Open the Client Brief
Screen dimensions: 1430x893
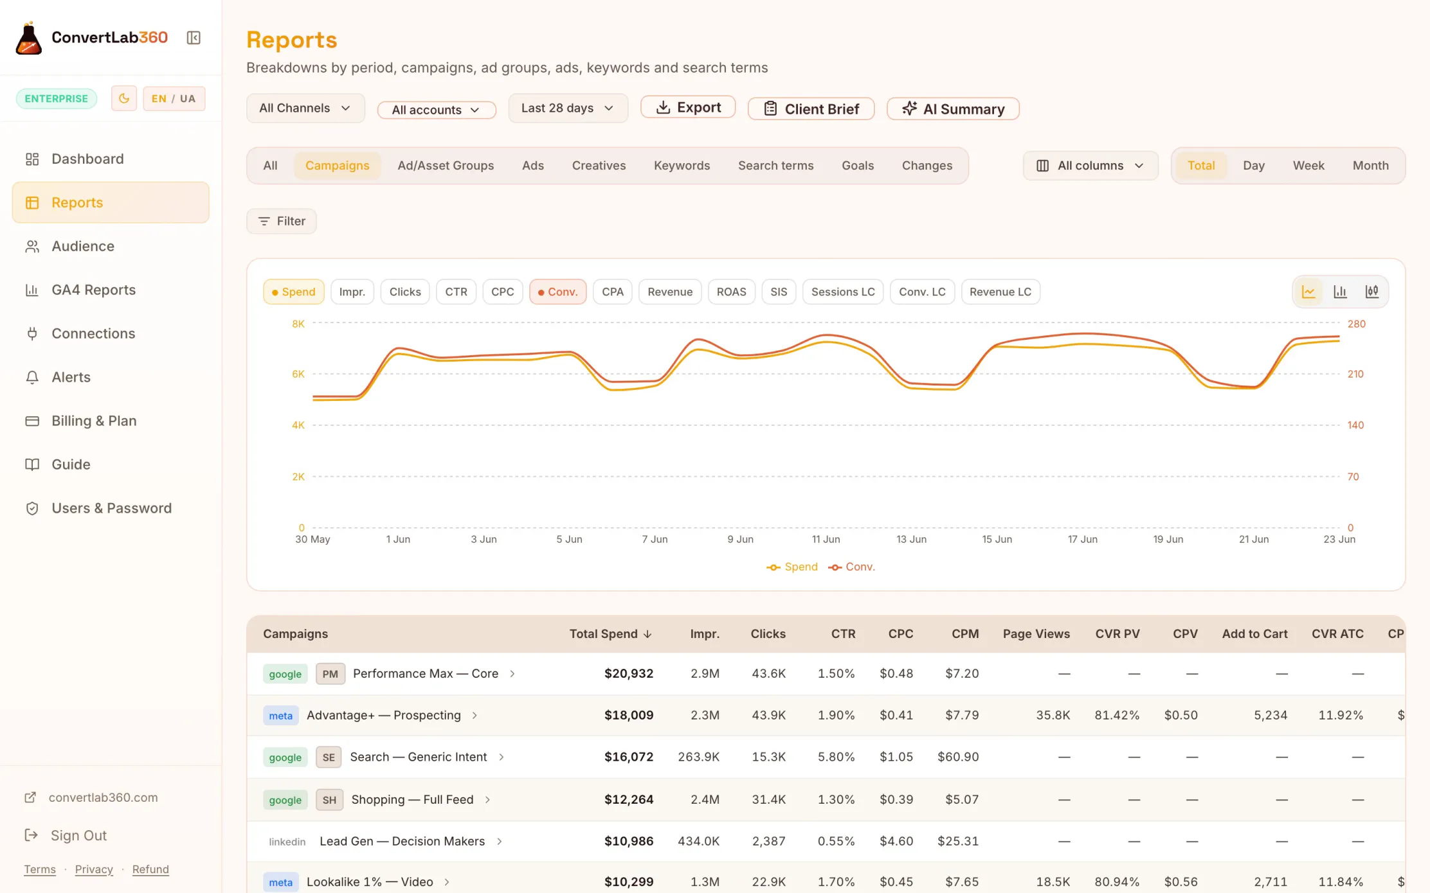811,109
